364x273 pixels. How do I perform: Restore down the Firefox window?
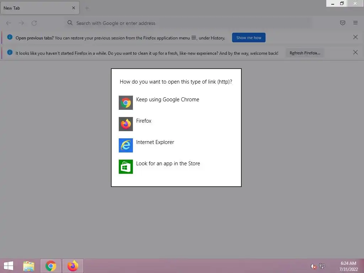tap(342, 3)
